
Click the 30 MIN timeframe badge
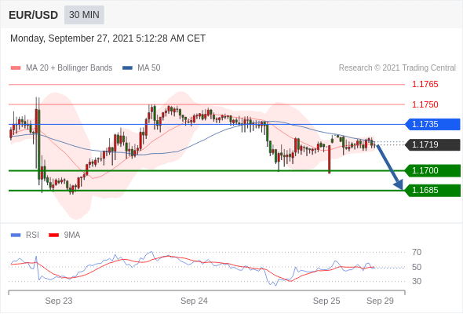tap(84, 15)
